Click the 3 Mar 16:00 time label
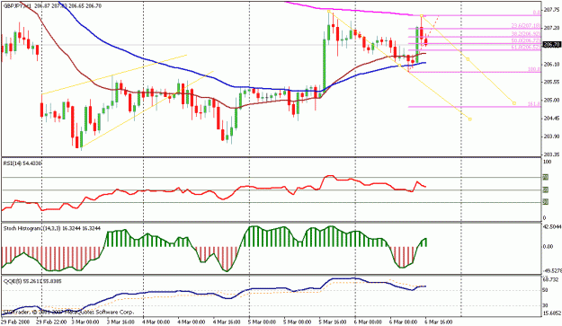 (120, 322)
